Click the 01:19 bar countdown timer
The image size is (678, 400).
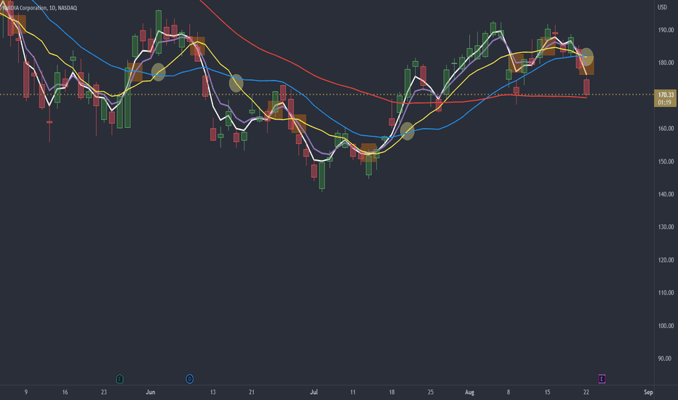665,103
